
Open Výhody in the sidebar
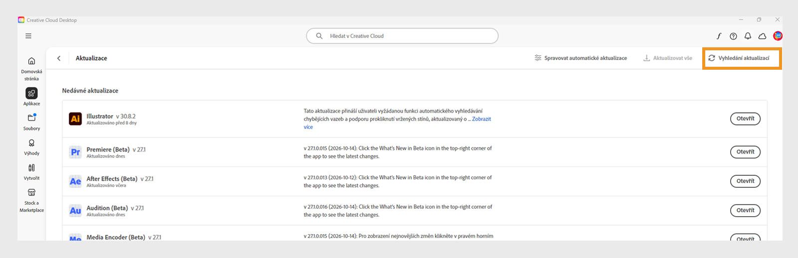pos(31,147)
